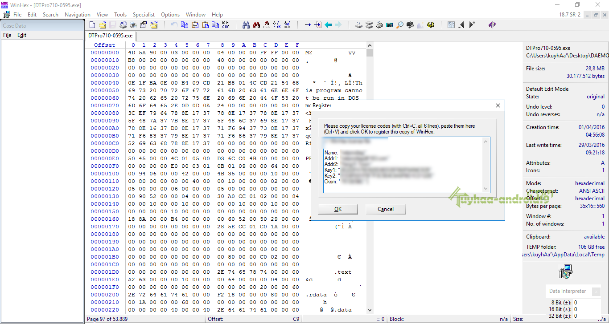Click "Page 97 of 53.889" in status bar

point(107,319)
